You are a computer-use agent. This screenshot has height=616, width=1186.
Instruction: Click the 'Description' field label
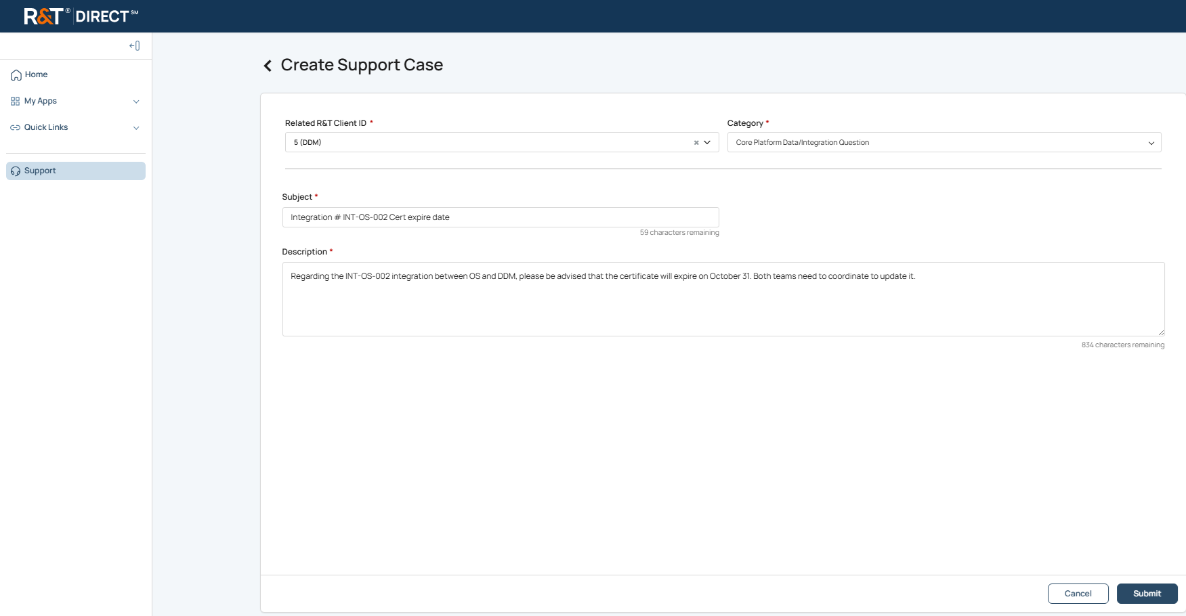point(305,252)
